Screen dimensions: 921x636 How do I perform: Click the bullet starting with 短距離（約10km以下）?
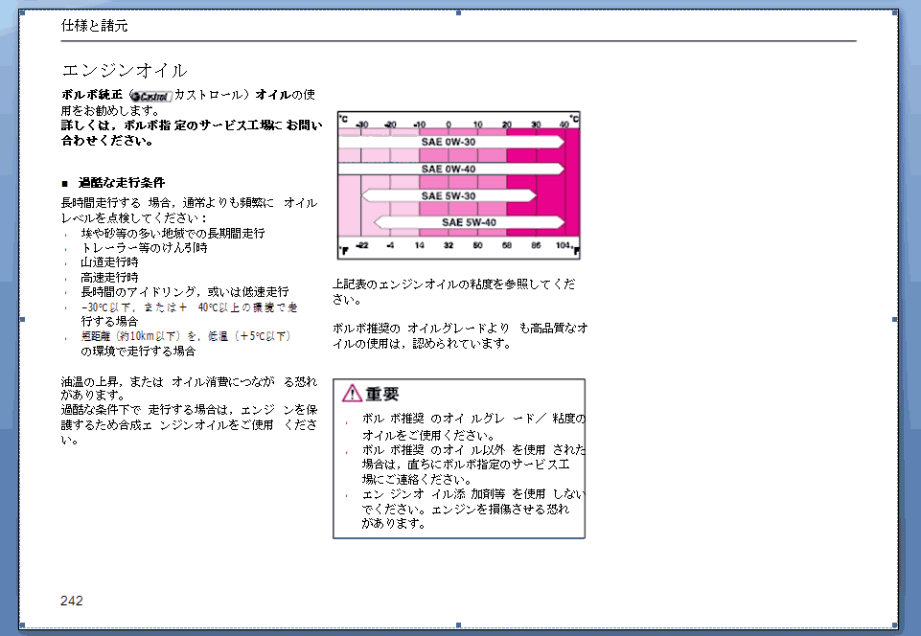[x=186, y=344]
